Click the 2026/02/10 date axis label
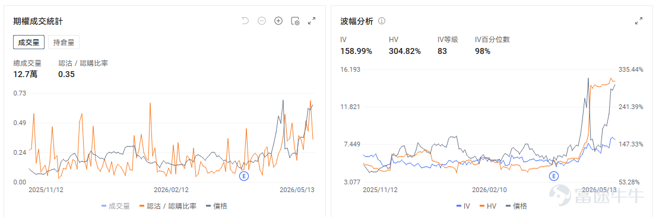 pyautogui.click(x=489, y=189)
